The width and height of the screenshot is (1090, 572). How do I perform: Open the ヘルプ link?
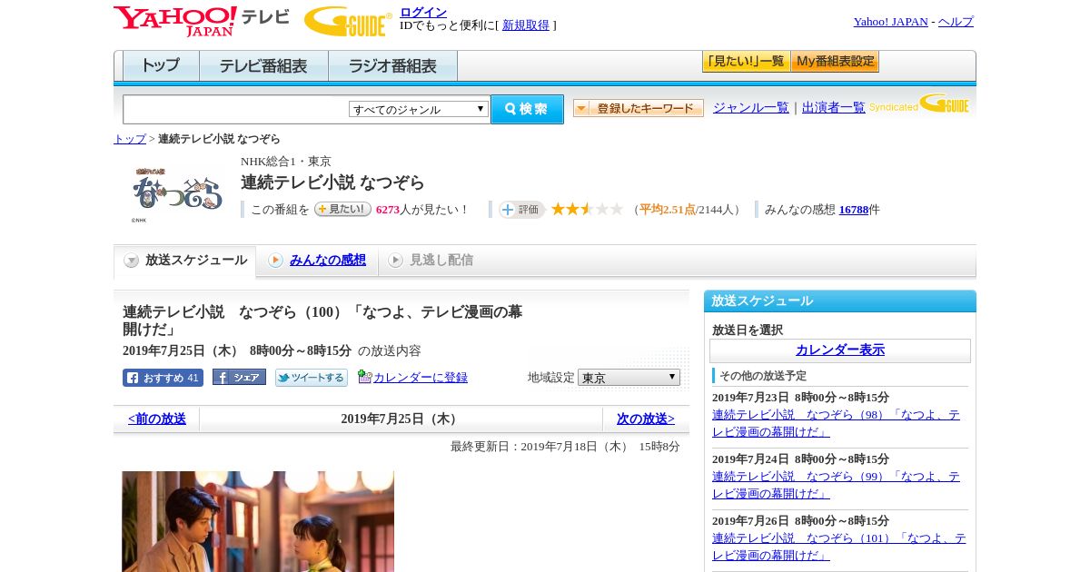pos(956,21)
